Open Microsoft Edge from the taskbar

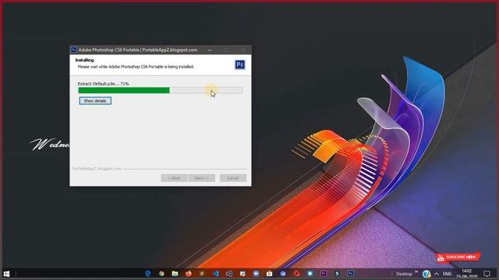(148, 274)
